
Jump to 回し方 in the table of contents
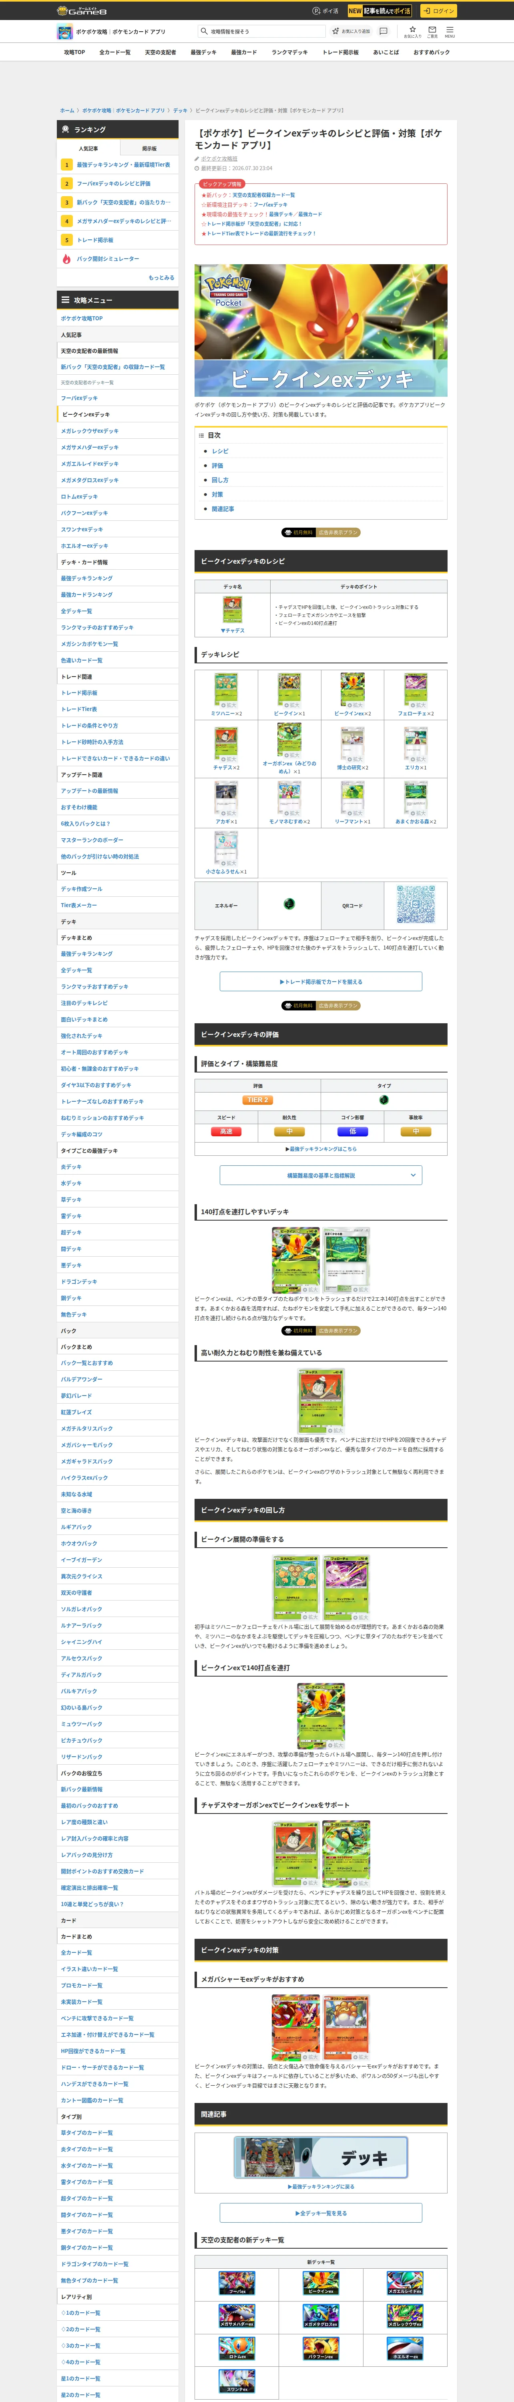click(220, 480)
